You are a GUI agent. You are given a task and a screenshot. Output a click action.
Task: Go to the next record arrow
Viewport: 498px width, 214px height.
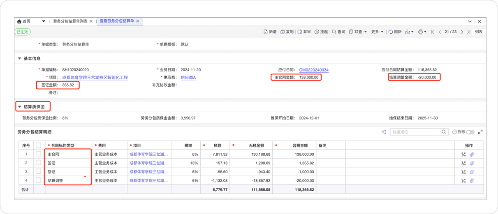point(462,32)
